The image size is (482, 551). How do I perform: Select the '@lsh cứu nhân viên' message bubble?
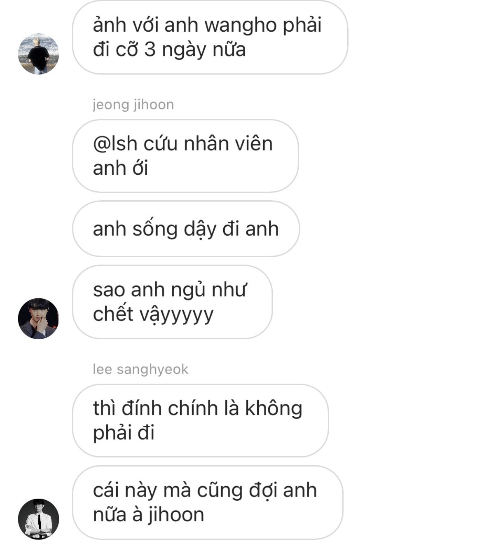click(x=185, y=156)
